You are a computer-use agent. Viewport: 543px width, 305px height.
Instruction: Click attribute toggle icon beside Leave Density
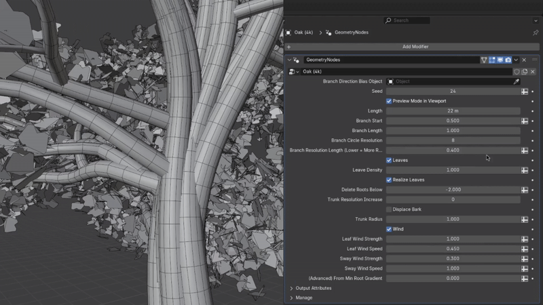click(x=525, y=170)
